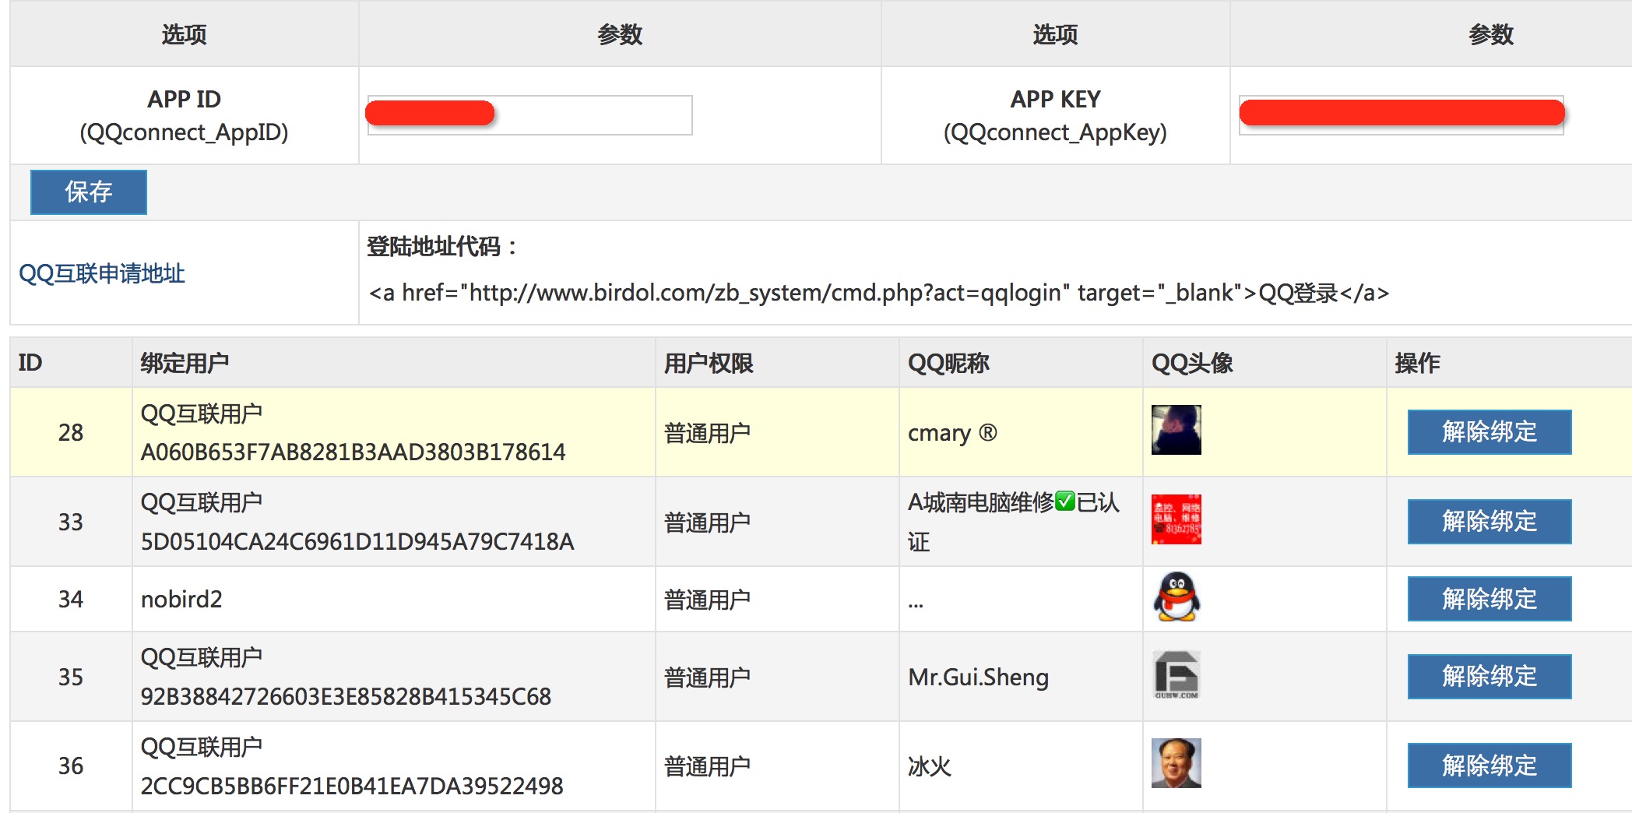The image size is (1632, 813).
Task: Select ID cell 34
Action: pyautogui.click(x=71, y=599)
